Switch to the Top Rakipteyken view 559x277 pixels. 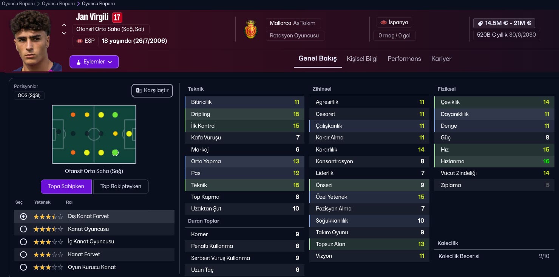point(121,186)
